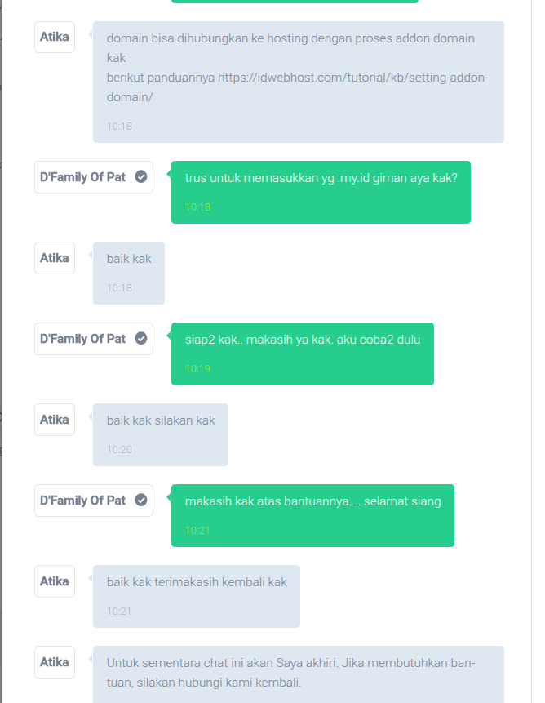Select Atika tag beside 'baik kak silakan kak'
The image size is (545, 703).
pyautogui.click(x=55, y=420)
